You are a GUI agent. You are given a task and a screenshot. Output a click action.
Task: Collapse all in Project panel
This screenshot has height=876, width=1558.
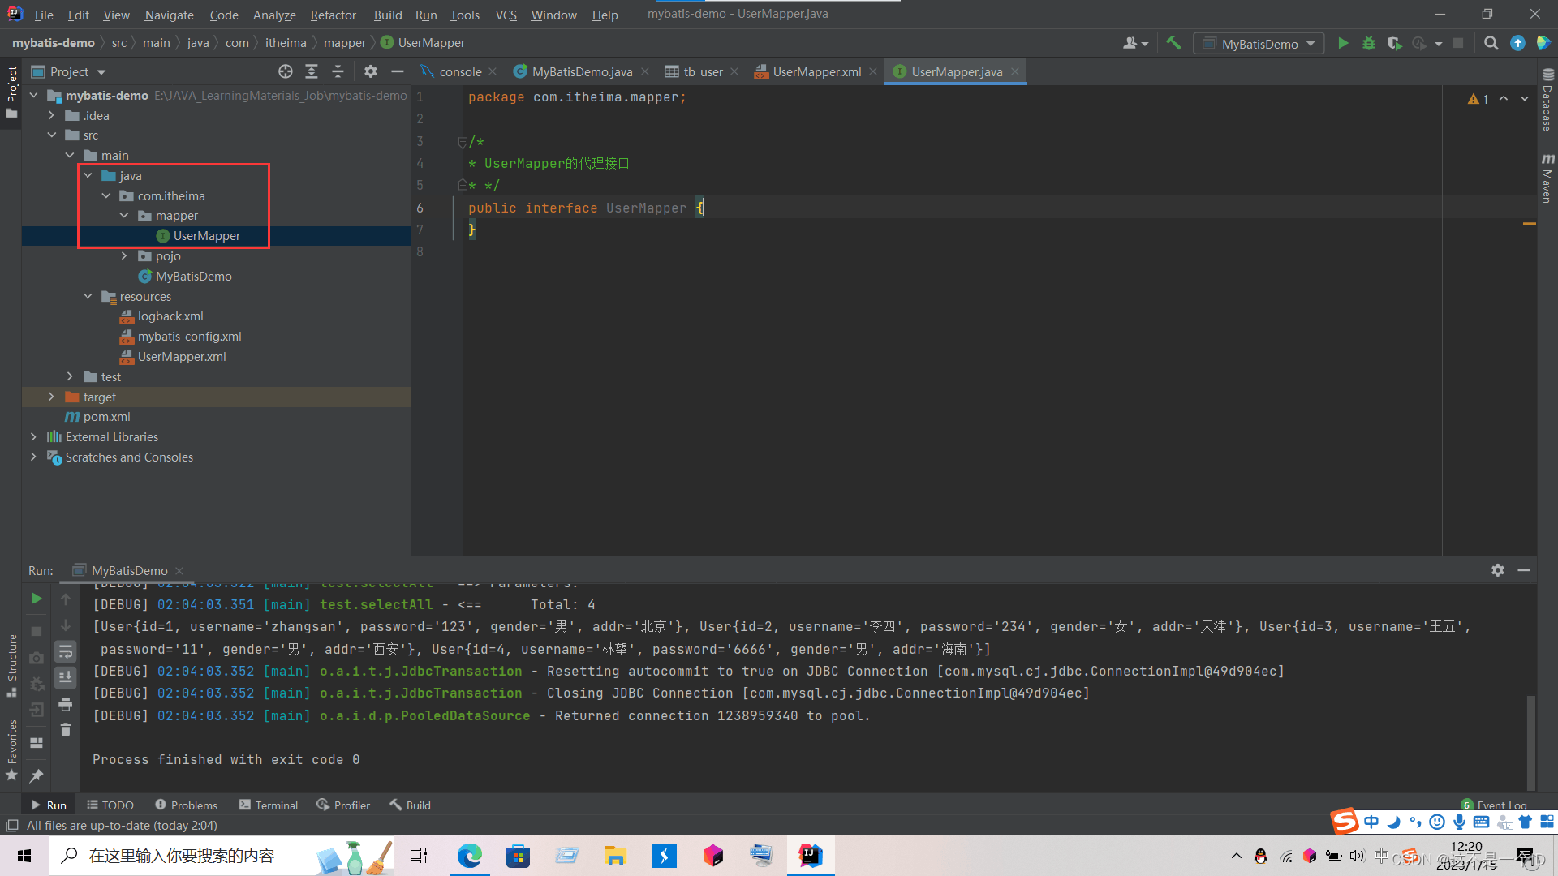[338, 71]
